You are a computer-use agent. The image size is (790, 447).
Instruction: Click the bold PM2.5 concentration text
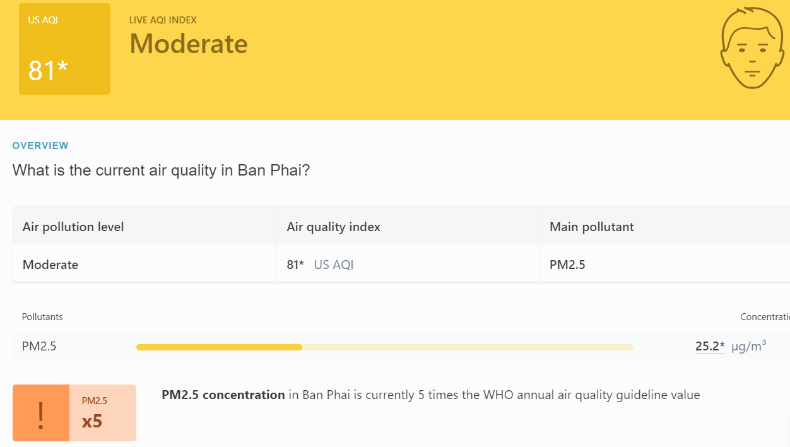pos(223,395)
